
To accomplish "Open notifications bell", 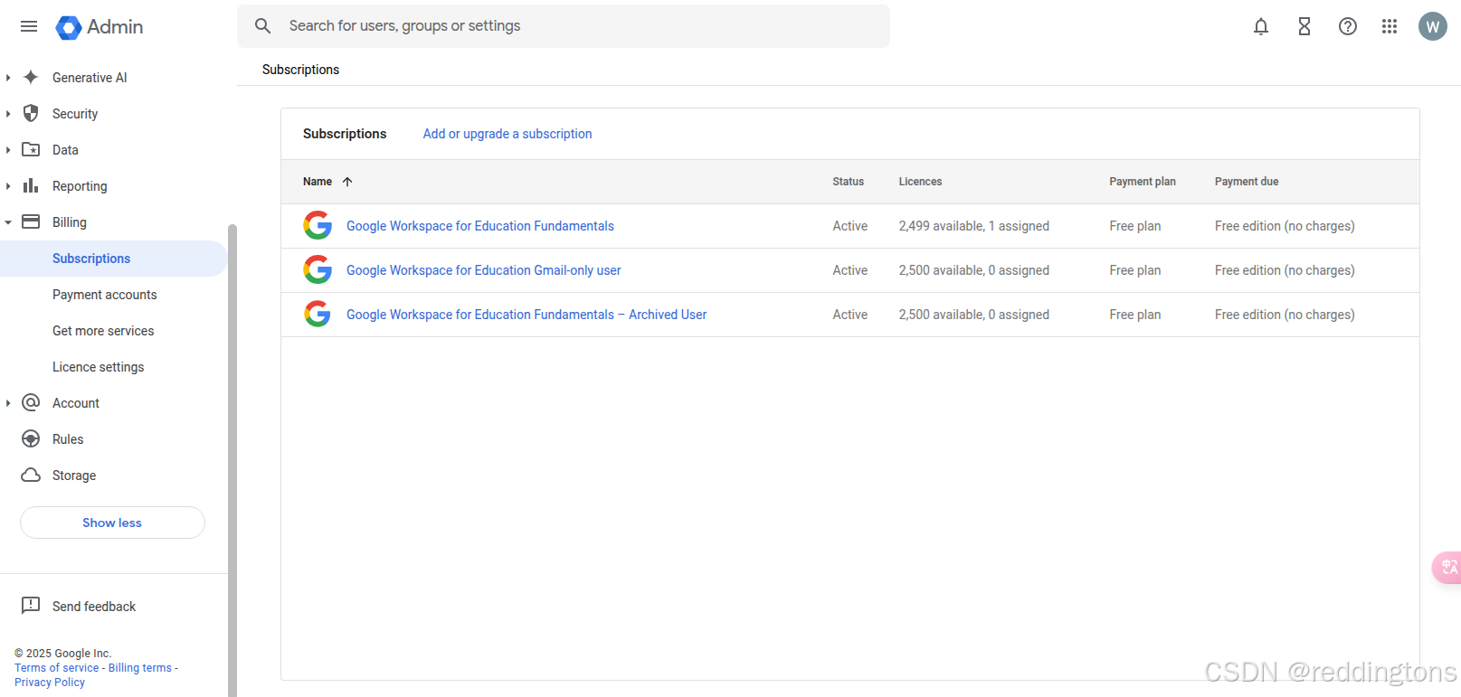I will [1261, 27].
